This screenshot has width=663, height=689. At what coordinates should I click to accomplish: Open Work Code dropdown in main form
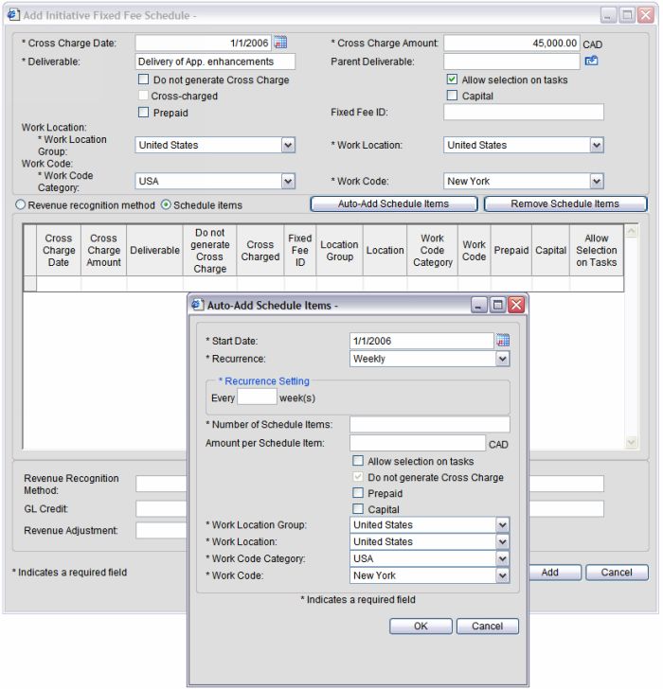tap(596, 182)
